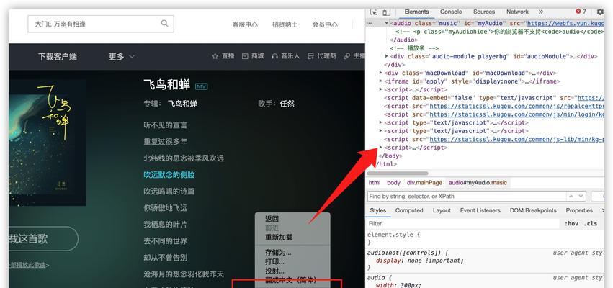
Task: Expand the last script node before </body>
Action: coord(381,148)
